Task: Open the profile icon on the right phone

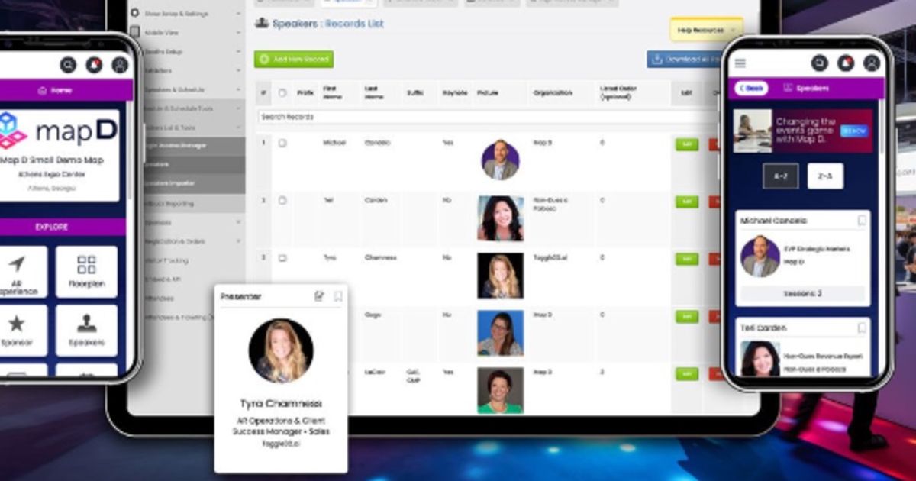Action: coord(869,62)
